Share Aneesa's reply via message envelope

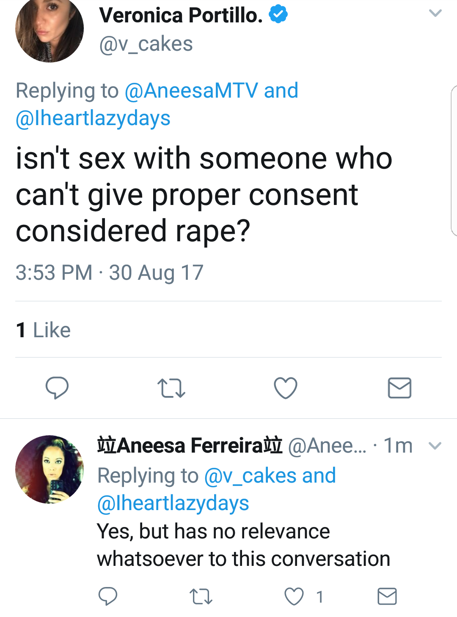387,596
